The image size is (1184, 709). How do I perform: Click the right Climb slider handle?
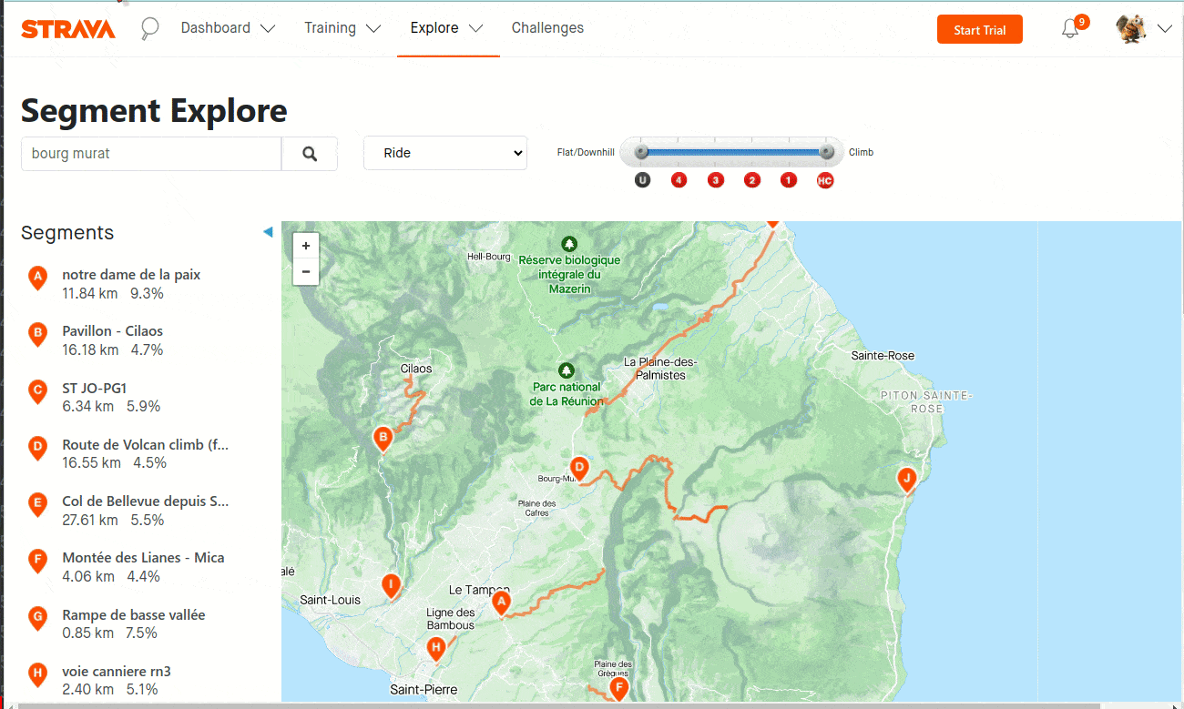(827, 152)
